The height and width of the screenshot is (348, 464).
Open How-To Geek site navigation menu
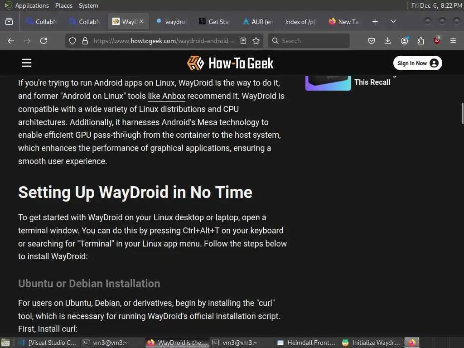click(26, 63)
